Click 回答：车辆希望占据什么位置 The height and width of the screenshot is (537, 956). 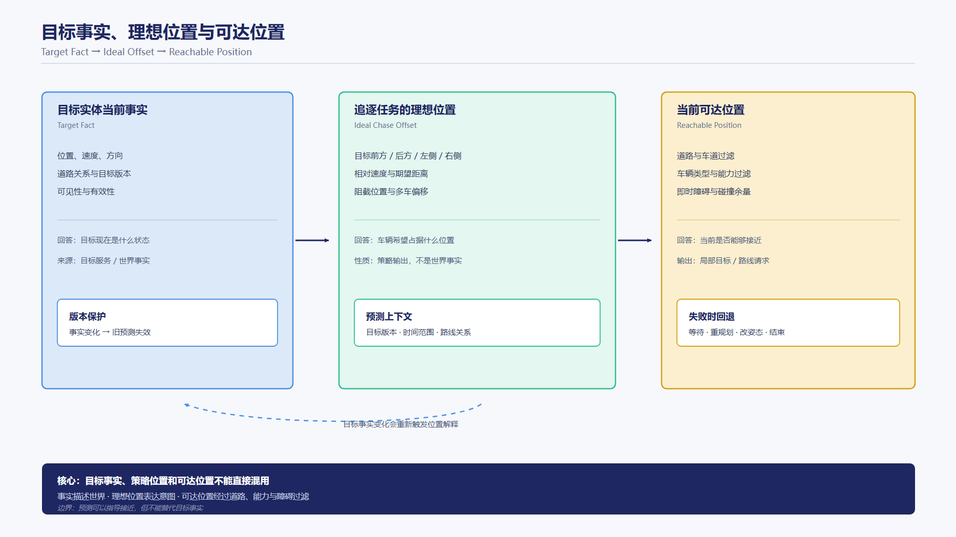(405, 240)
